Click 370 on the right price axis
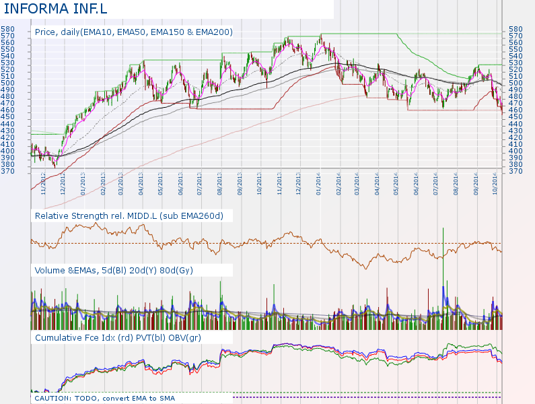Viewport: 535px width, 404px height. click(516, 171)
